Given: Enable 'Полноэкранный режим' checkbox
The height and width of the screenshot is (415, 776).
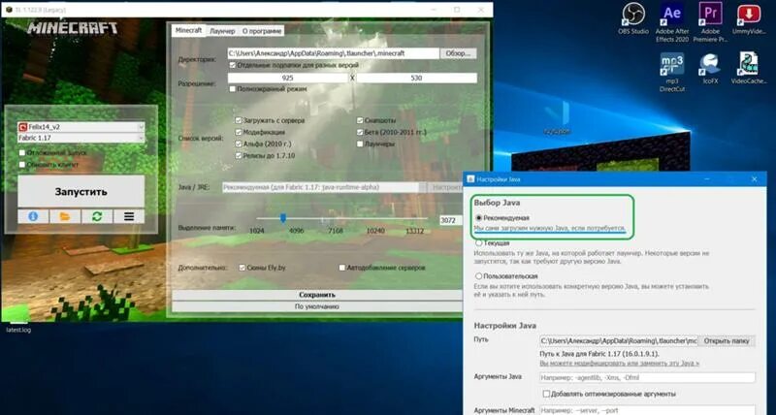Looking at the screenshot, I should 232,89.
